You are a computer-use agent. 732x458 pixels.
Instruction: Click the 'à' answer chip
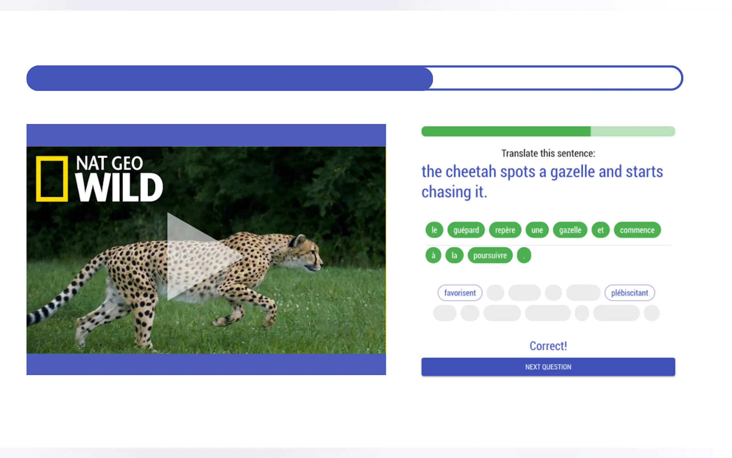click(433, 255)
